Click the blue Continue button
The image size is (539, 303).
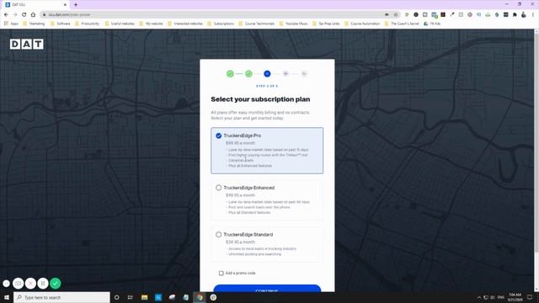[267, 289]
